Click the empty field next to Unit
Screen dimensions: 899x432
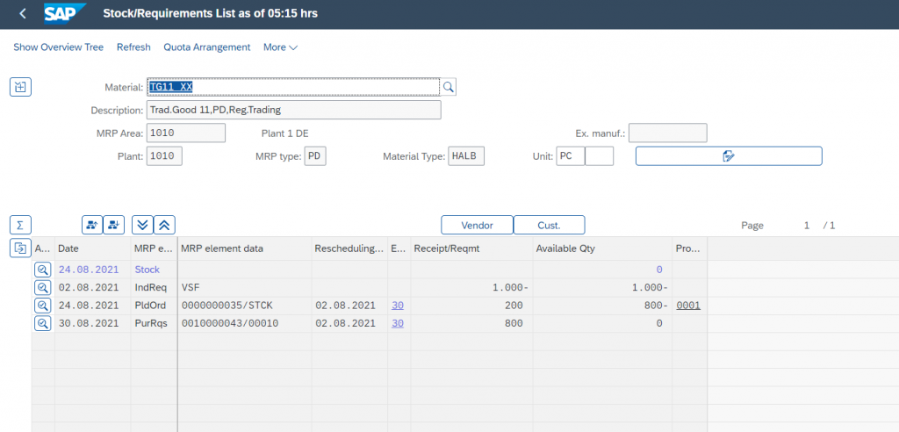599,155
